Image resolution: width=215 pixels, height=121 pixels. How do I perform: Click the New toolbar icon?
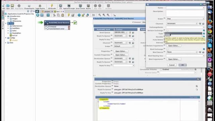[4, 6]
